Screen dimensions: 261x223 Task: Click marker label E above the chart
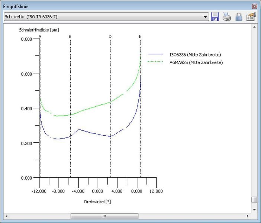[140, 36]
